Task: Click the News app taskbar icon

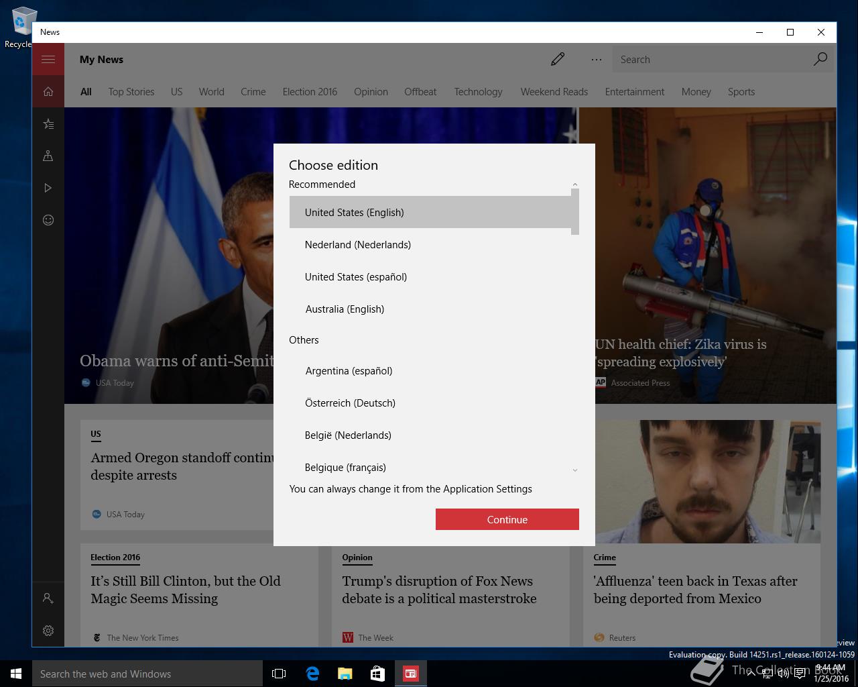Action: pos(411,674)
